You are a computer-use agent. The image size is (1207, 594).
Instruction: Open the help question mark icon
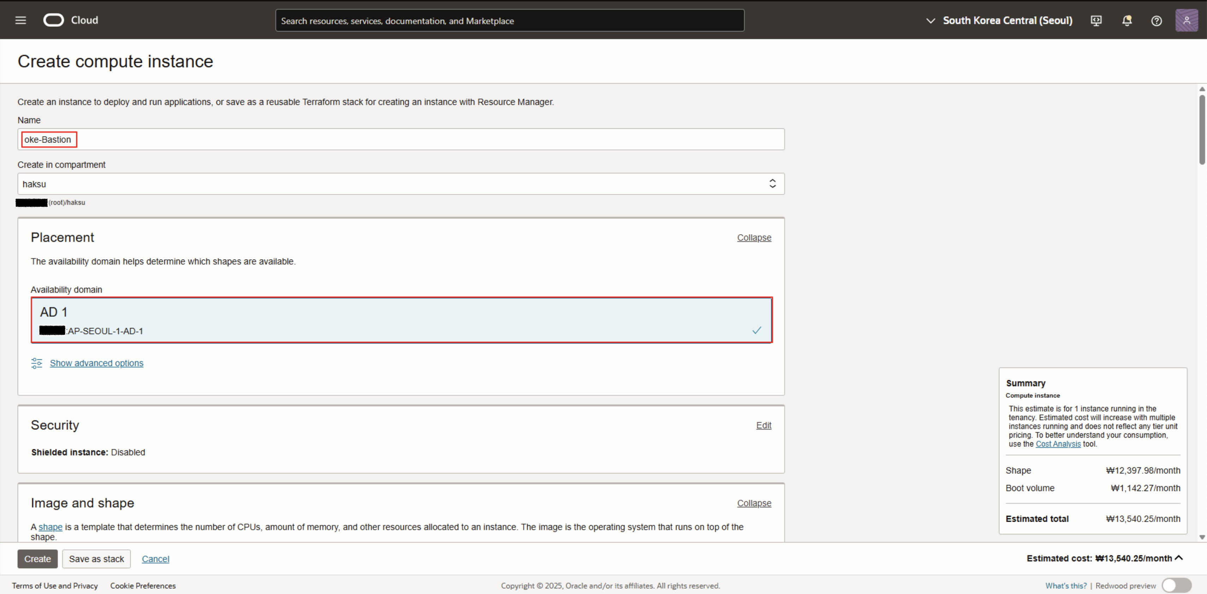(x=1156, y=20)
